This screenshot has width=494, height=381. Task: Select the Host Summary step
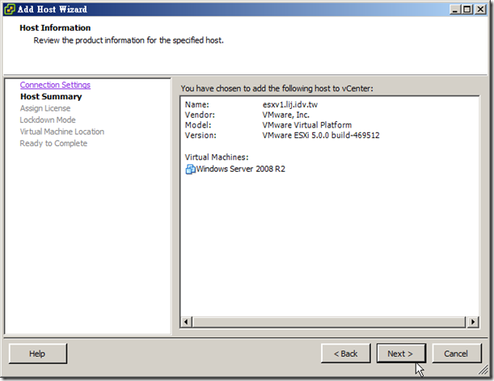51,97
